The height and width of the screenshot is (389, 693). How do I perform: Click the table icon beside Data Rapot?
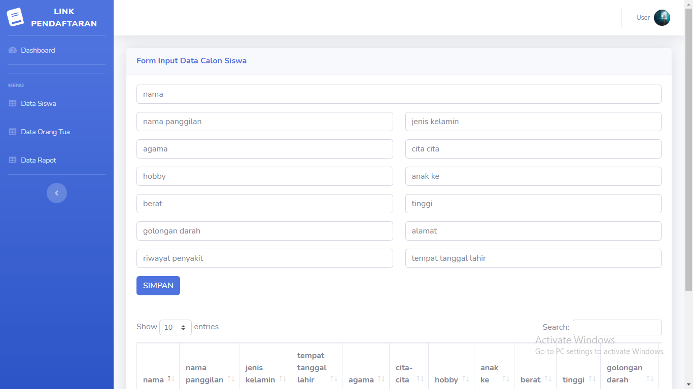[13, 160]
